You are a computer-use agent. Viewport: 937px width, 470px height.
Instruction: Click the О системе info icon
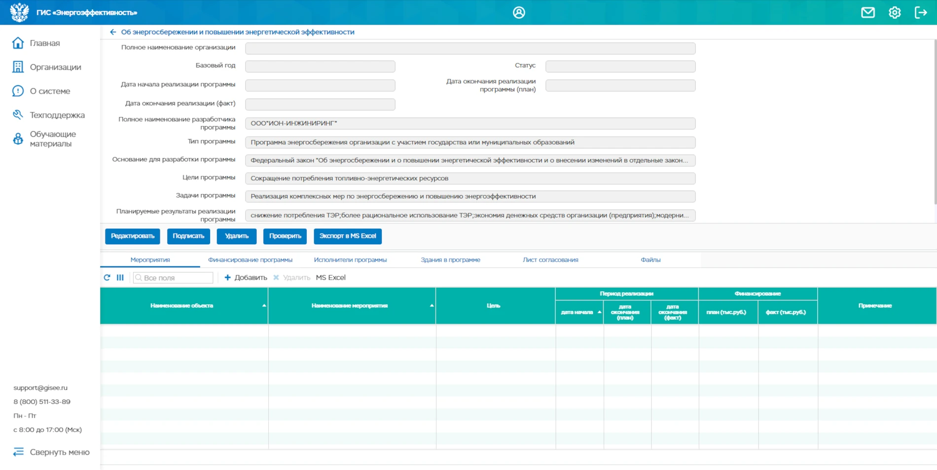pos(18,91)
